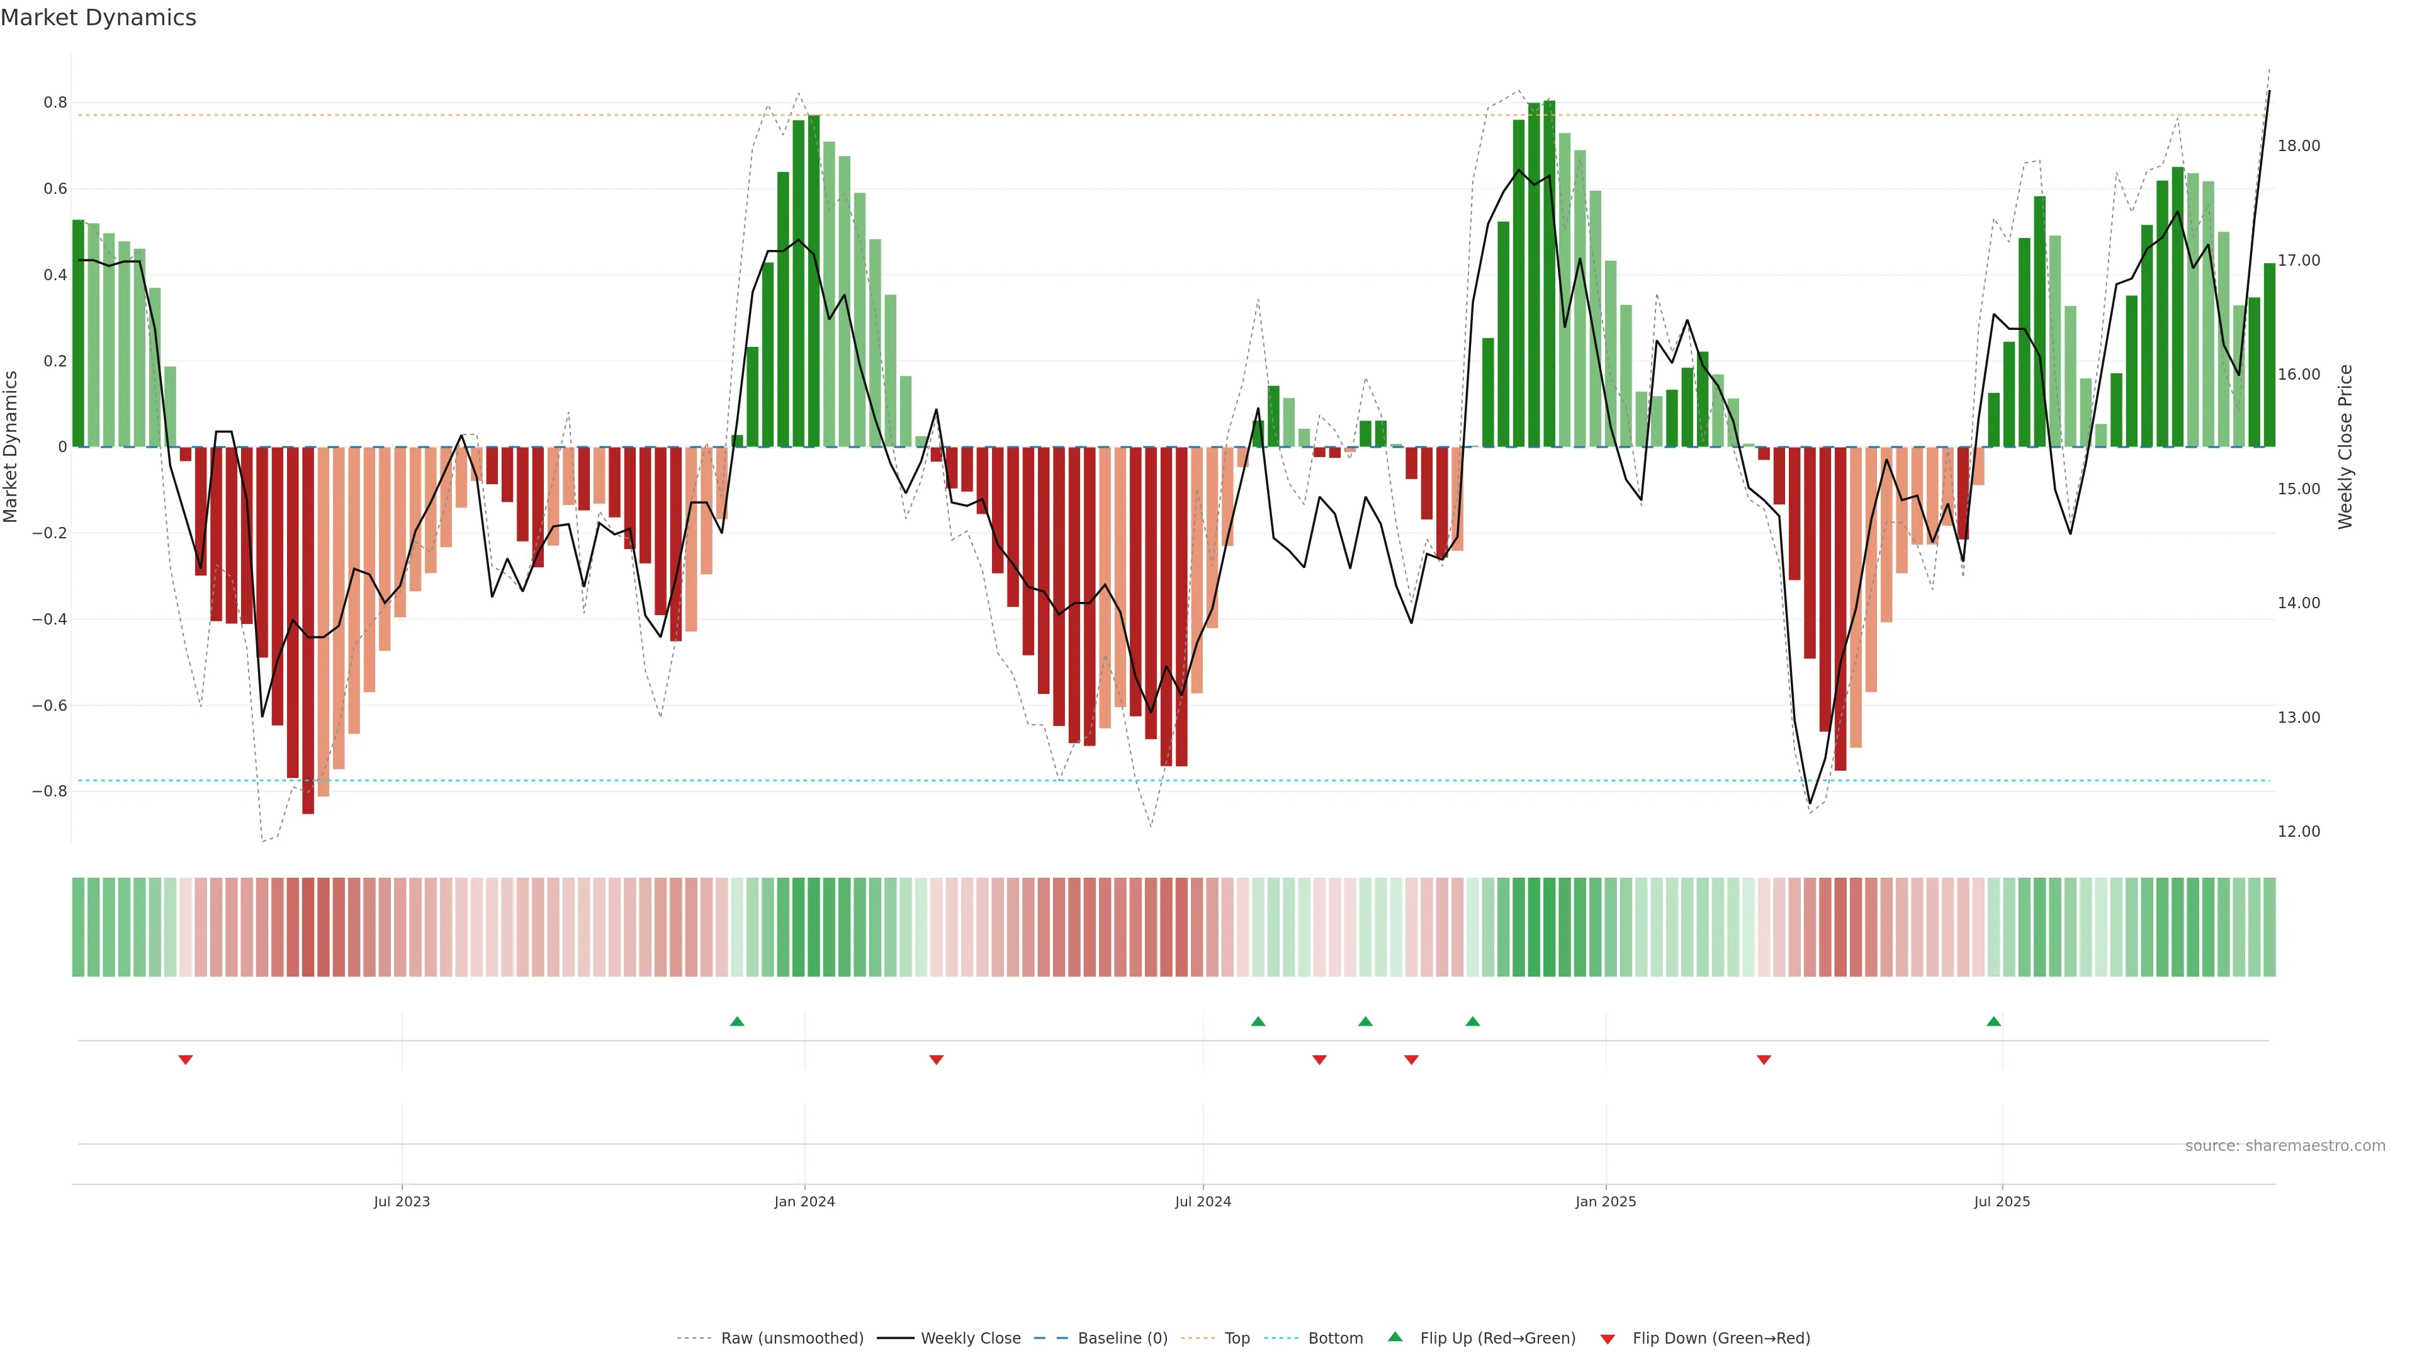The image size is (2417, 1360).
Task: Click the Flip Up green triangle legend icon
Action: point(1395,1337)
